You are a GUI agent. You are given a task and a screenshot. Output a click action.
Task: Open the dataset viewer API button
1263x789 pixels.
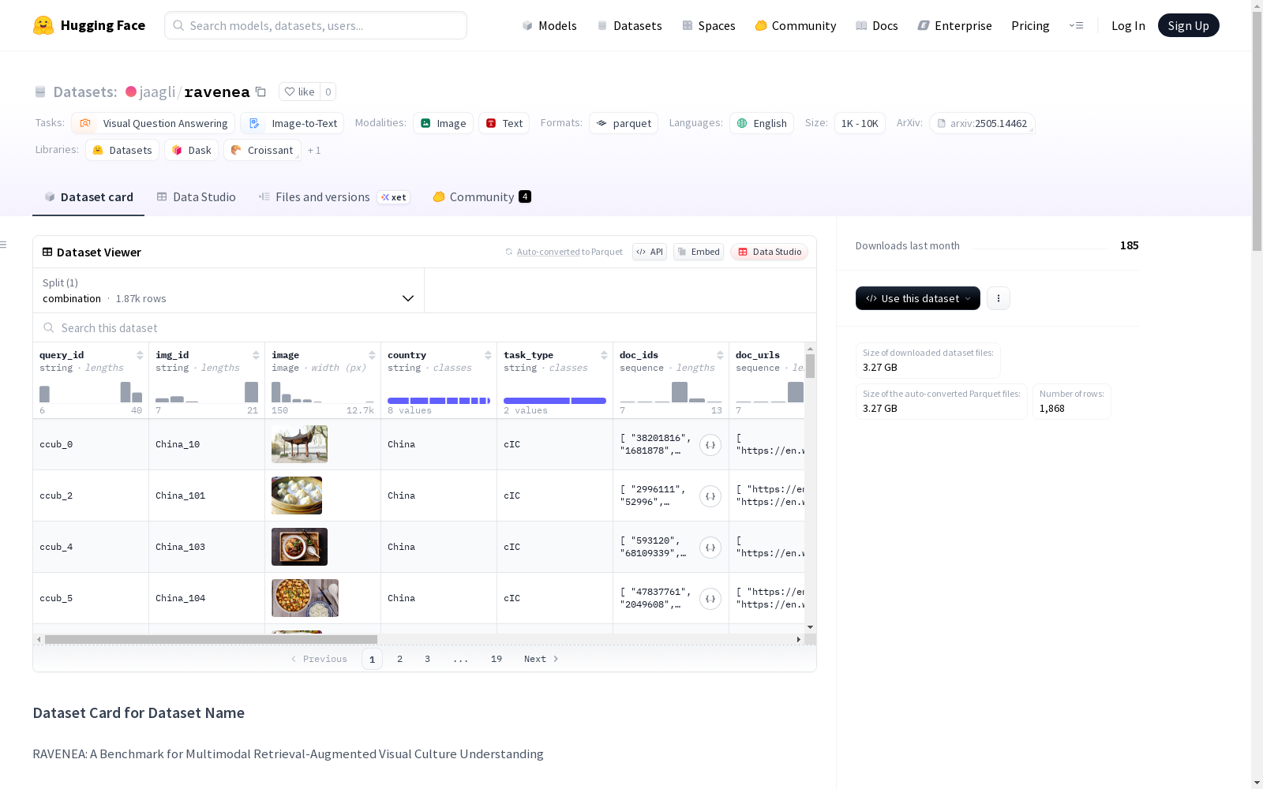(x=650, y=252)
